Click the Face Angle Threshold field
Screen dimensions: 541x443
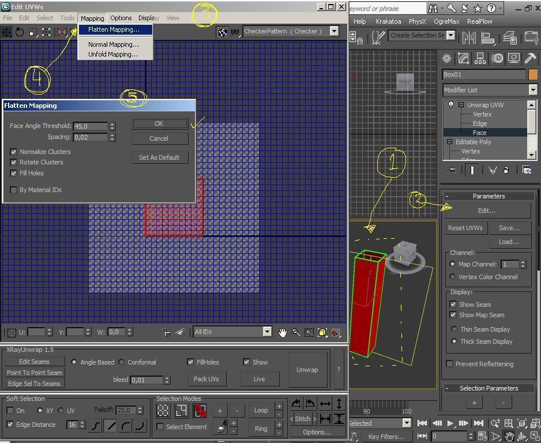pos(91,126)
